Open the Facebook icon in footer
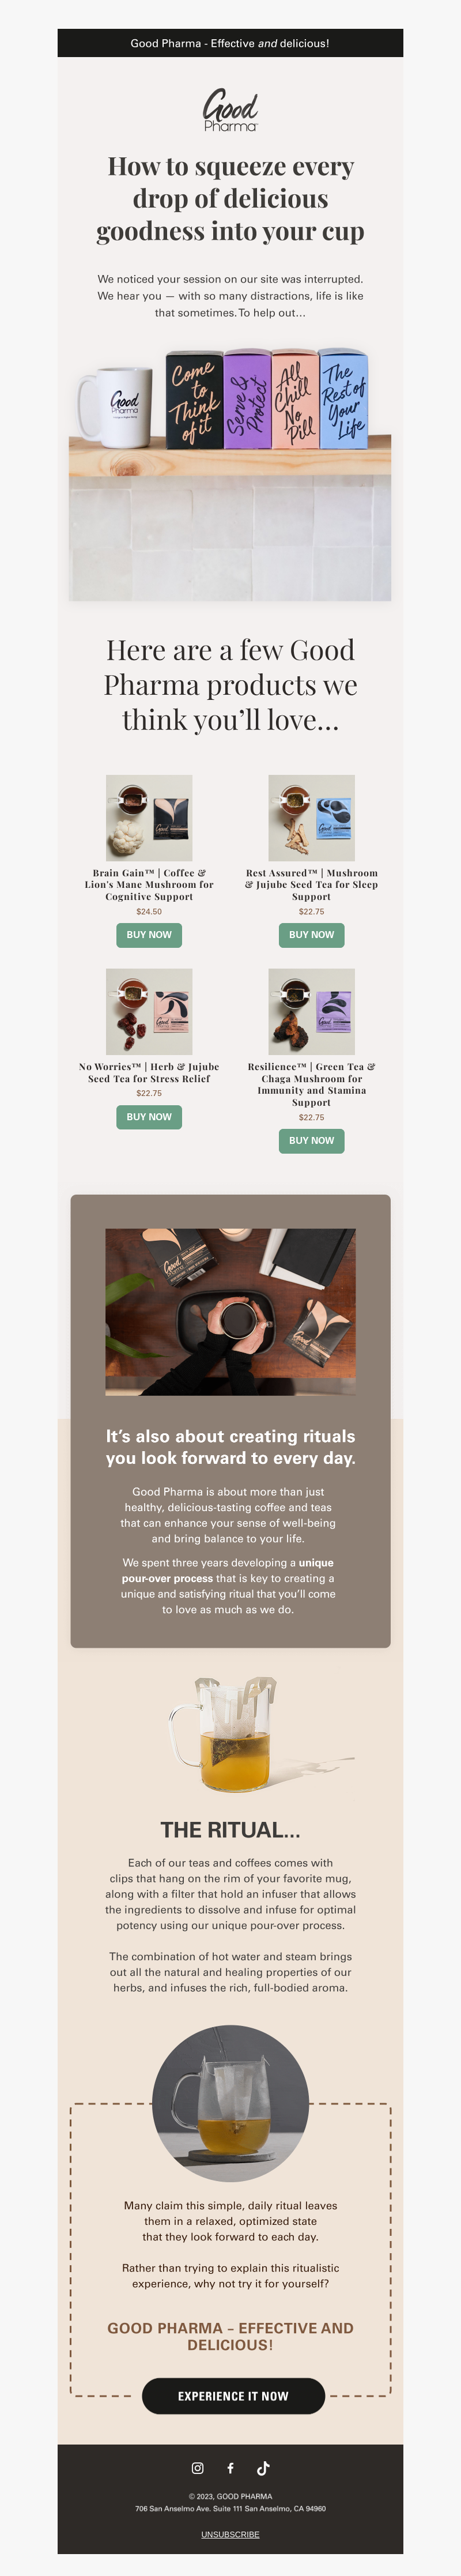The height and width of the screenshot is (2576, 461). pos(230,2468)
